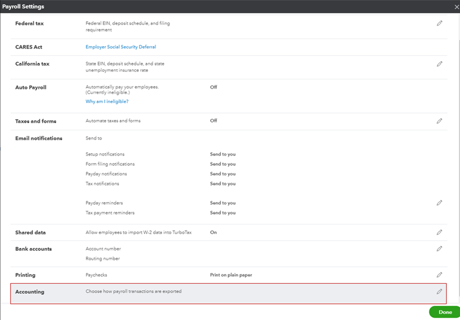Select the Auto Payroll heading
Image resolution: width=460 pixels, height=320 pixels.
(31, 87)
